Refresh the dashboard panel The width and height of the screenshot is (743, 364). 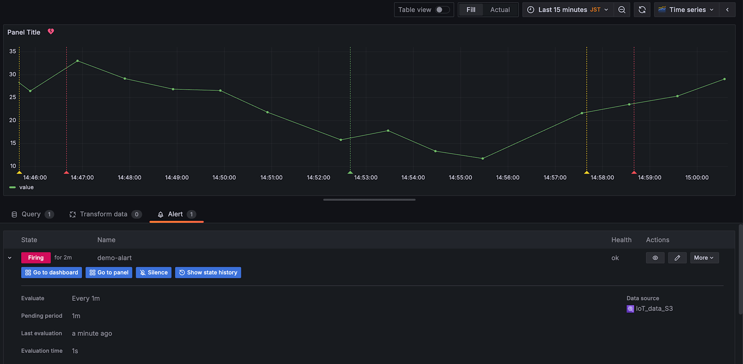click(642, 10)
